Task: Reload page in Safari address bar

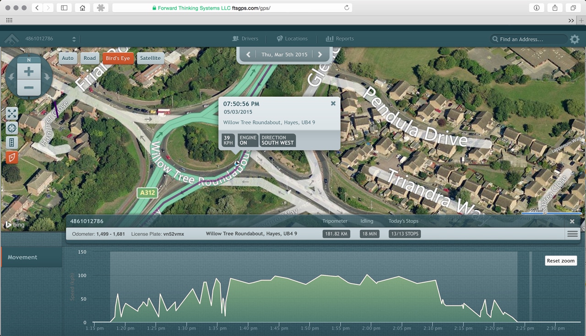Action: click(x=347, y=8)
